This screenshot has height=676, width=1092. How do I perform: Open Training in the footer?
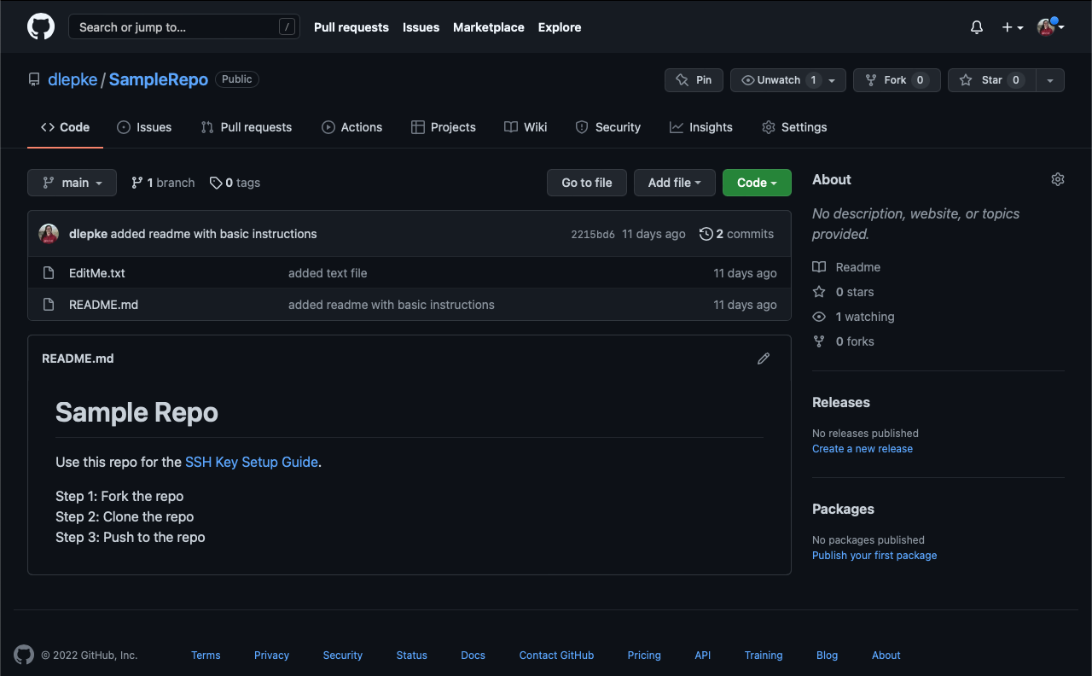pyautogui.click(x=764, y=656)
